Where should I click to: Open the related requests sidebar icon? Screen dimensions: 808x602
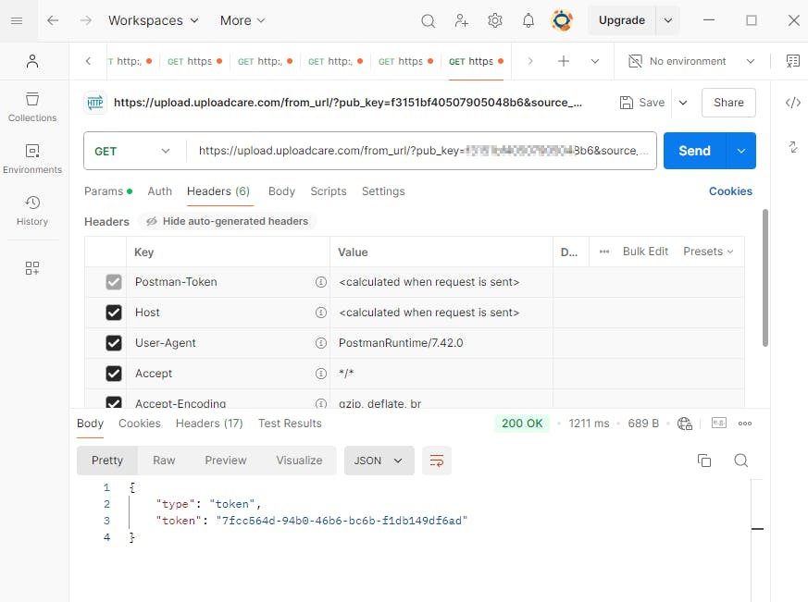(793, 147)
